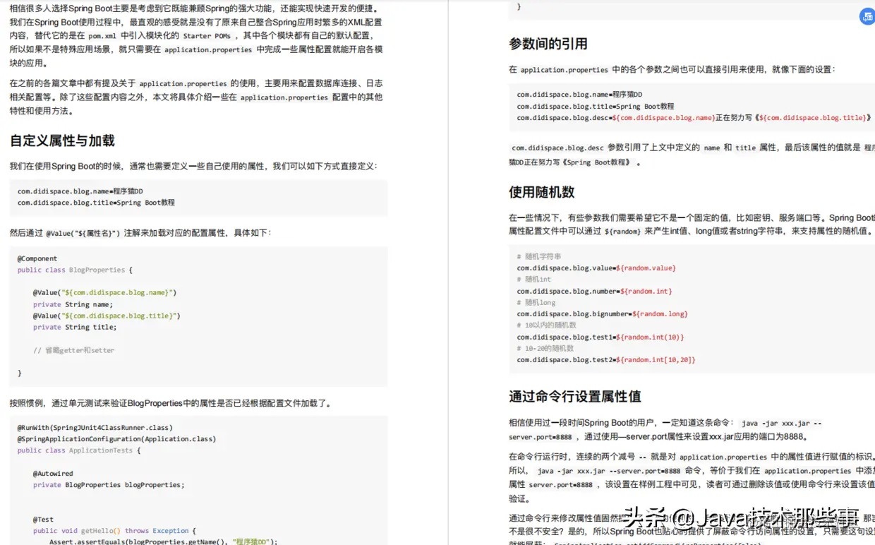Screen dimensions: 875x545
Task: Click the blue floating image-convert icon
Action: click(x=867, y=17)
